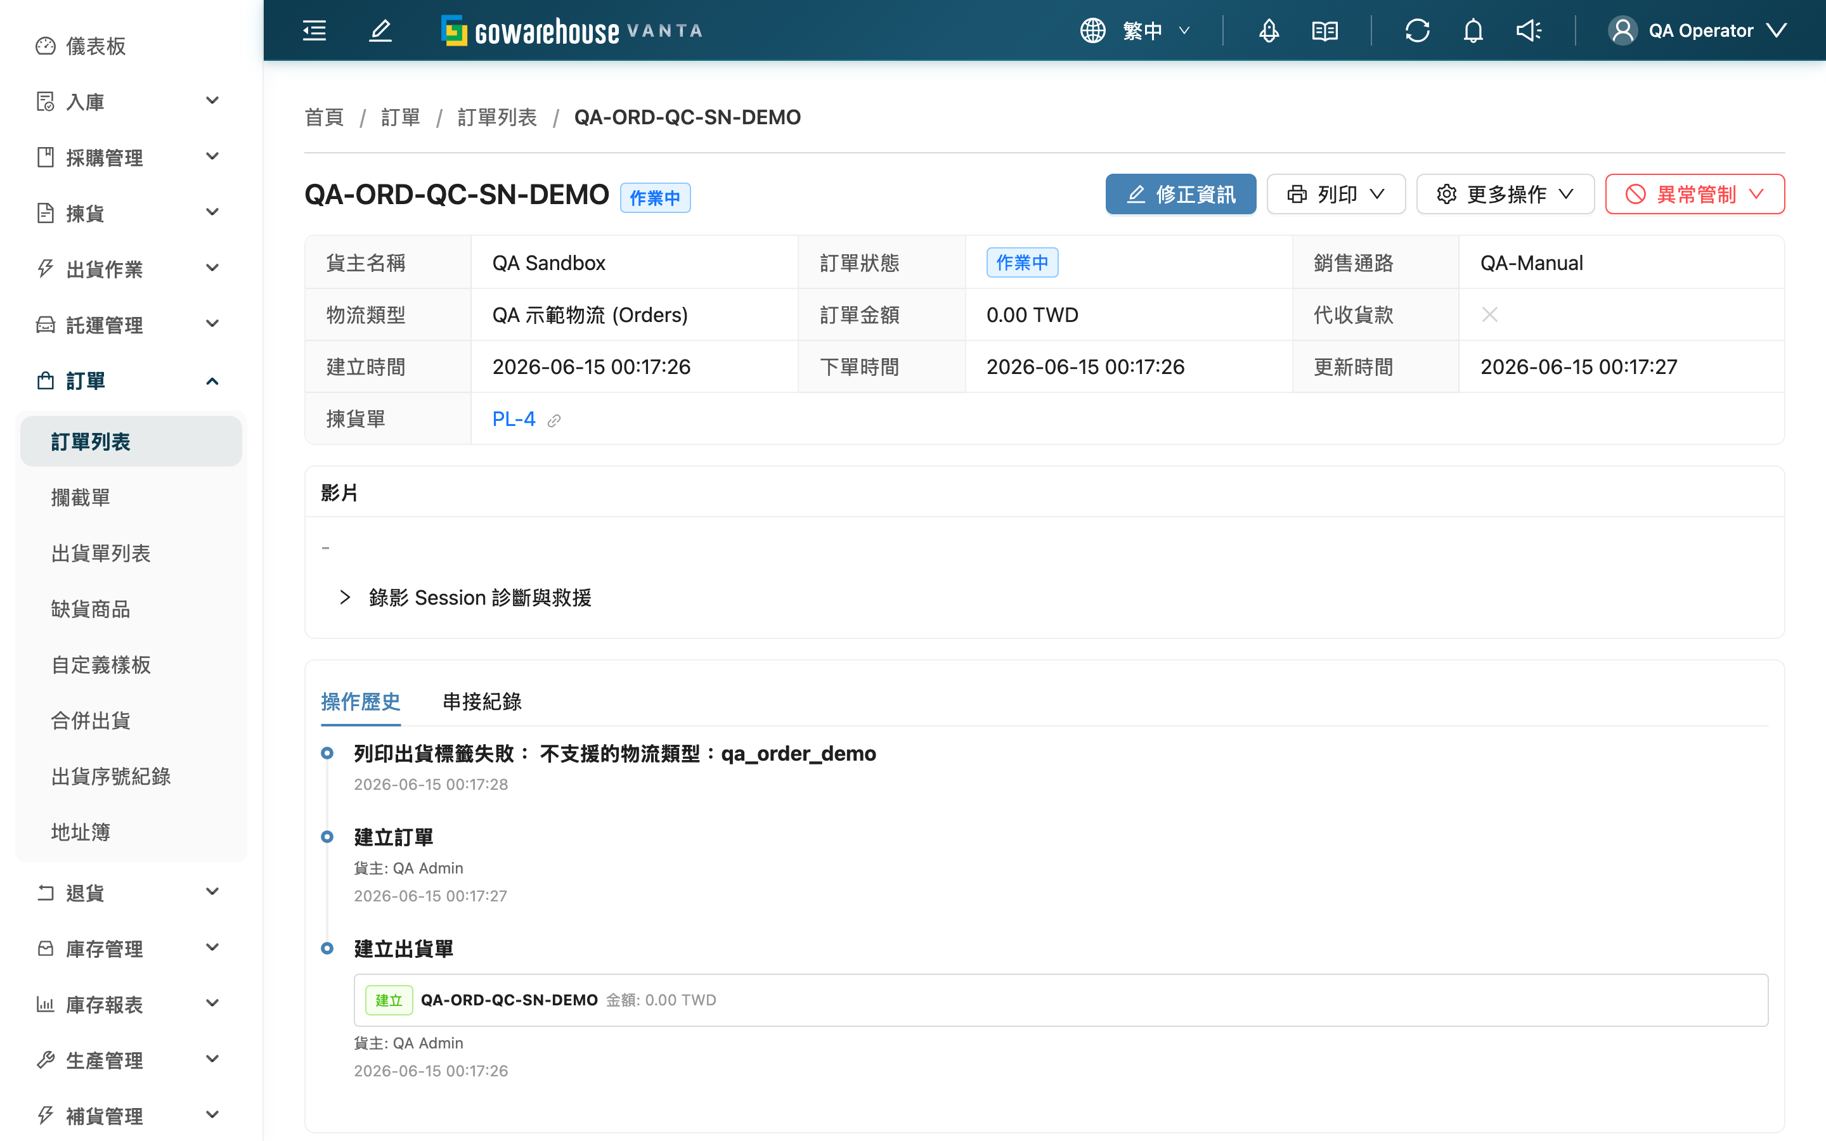Click the QA Operator avatar icon
This screenshot has width=1826, height=1141.
(1622, 30)
